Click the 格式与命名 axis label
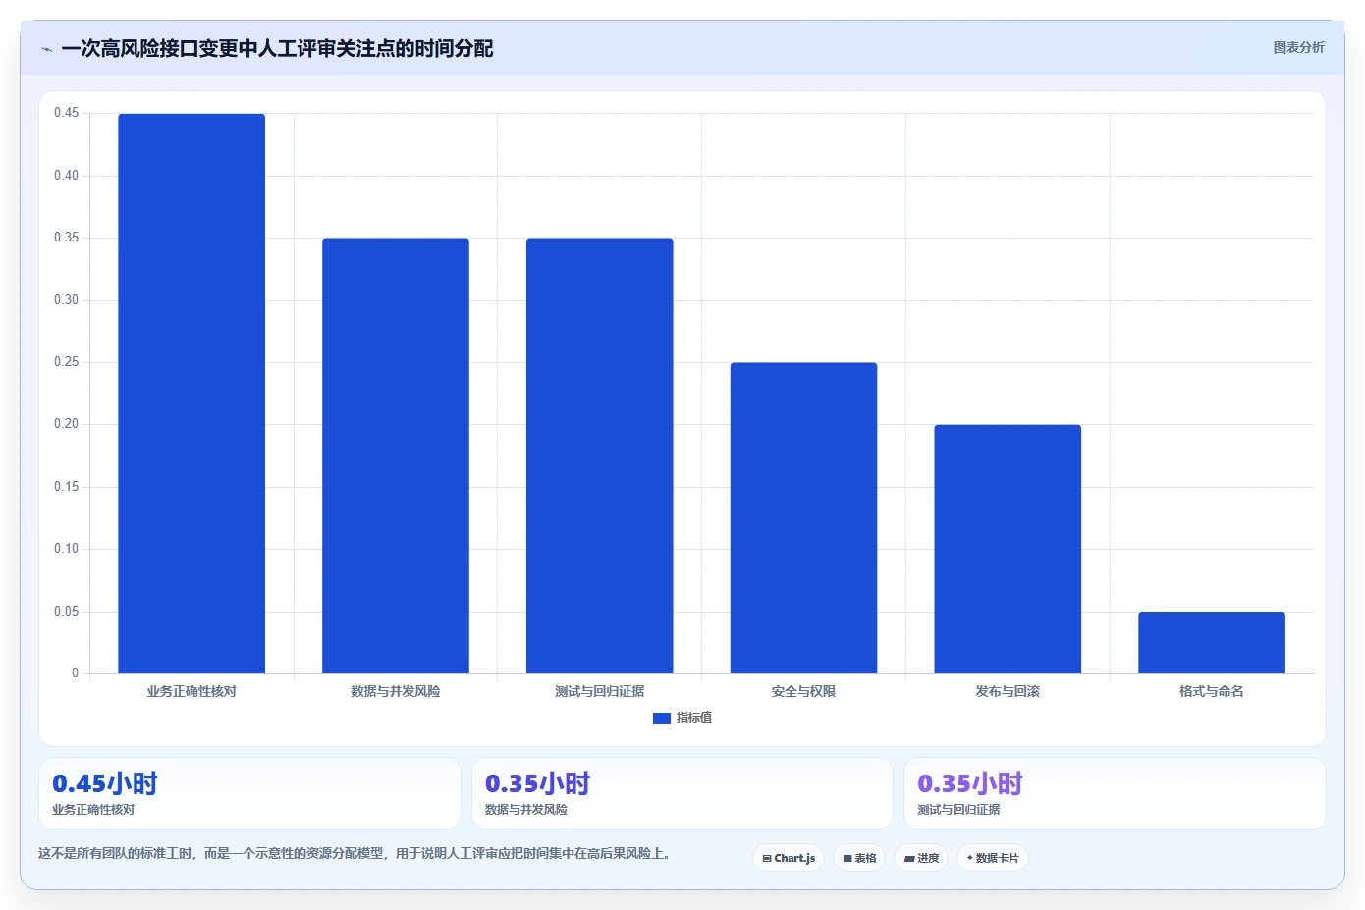The image size is (1365, 910). coord(1212,691)
